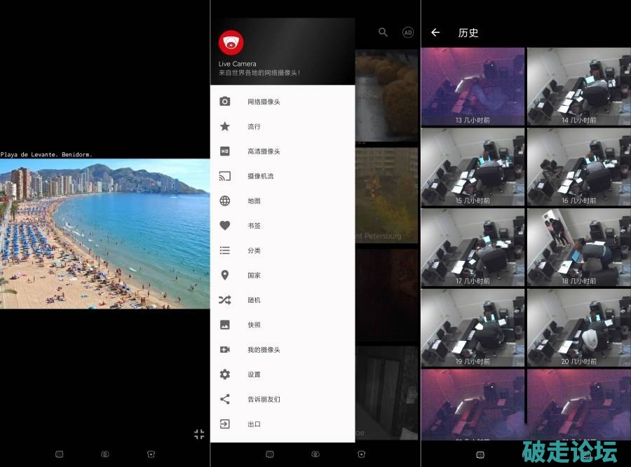Choose the 国家 menu item
The image size is (631, 467).
pos(254,276)
